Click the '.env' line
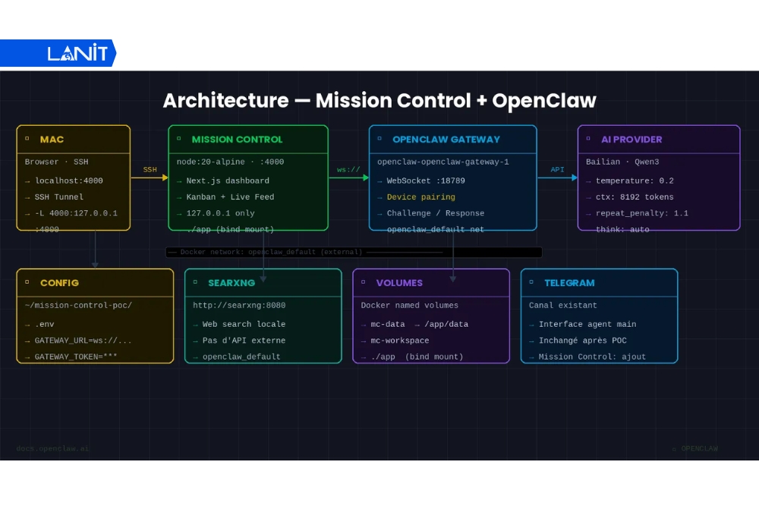This screenshot has width=759, height=531. [45, 325]
